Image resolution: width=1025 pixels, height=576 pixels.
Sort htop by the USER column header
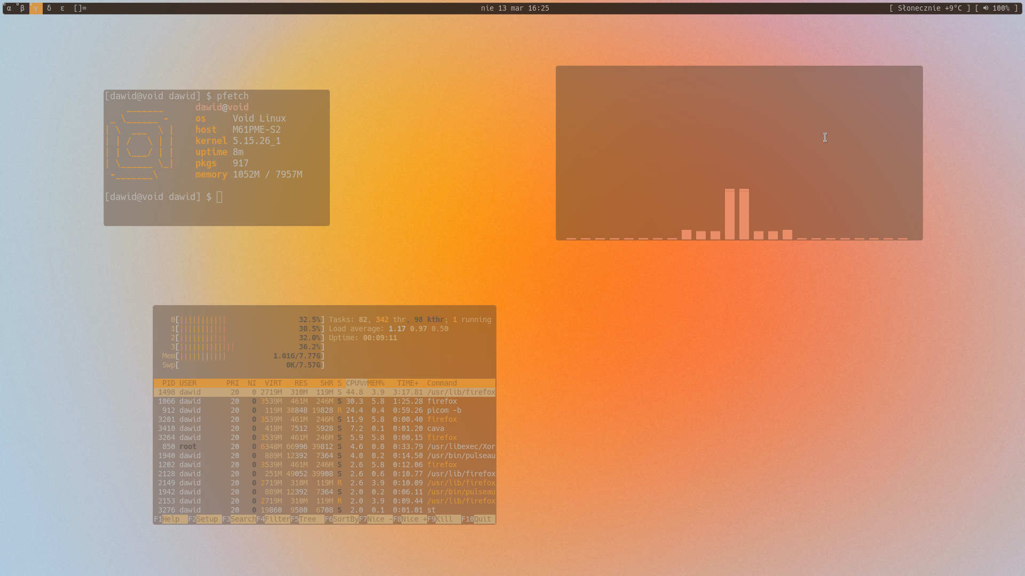pyautogui.click(x=188, y=383)
